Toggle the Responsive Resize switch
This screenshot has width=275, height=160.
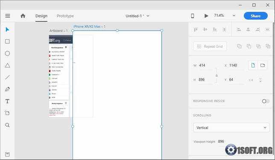(266, 101)
